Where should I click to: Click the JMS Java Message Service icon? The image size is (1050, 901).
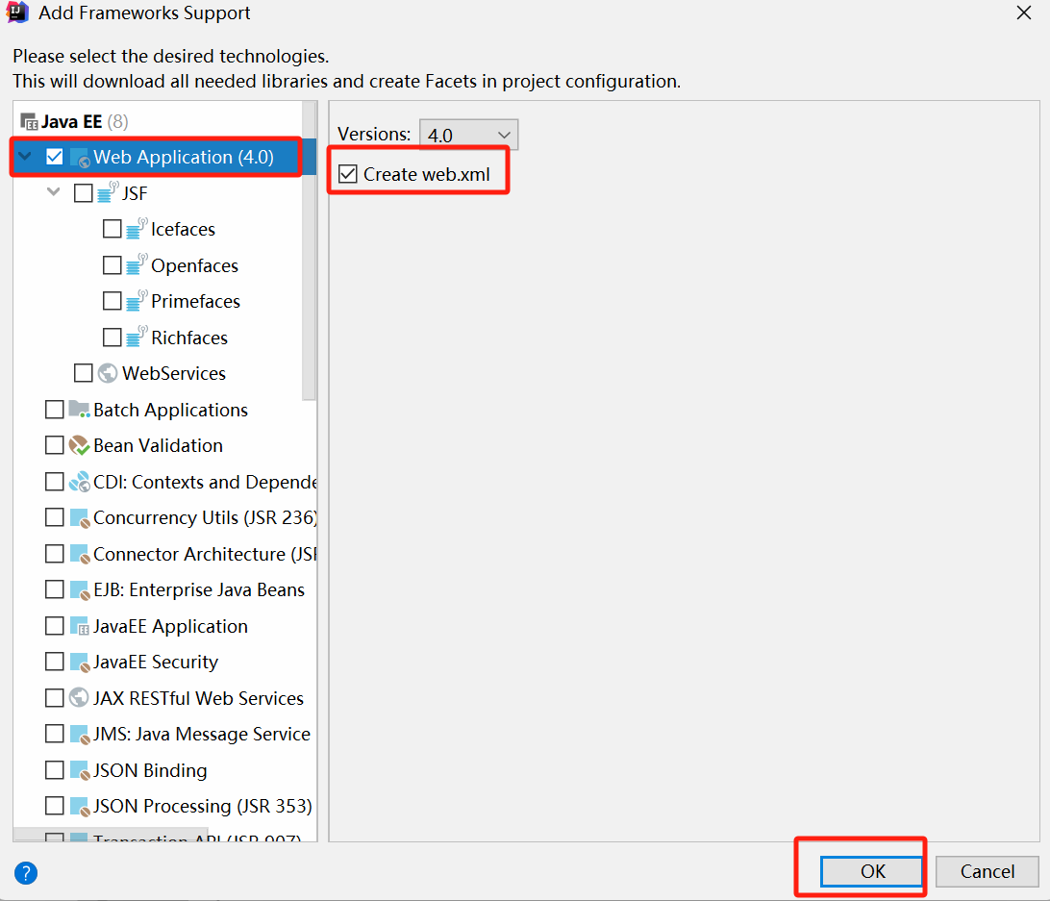click(x=80, y=735)
